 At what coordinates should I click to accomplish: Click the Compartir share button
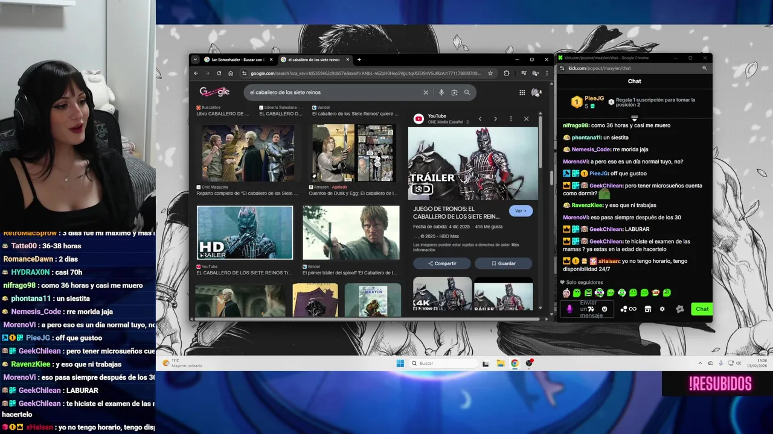pyautogui.click(x=442, y=263)
